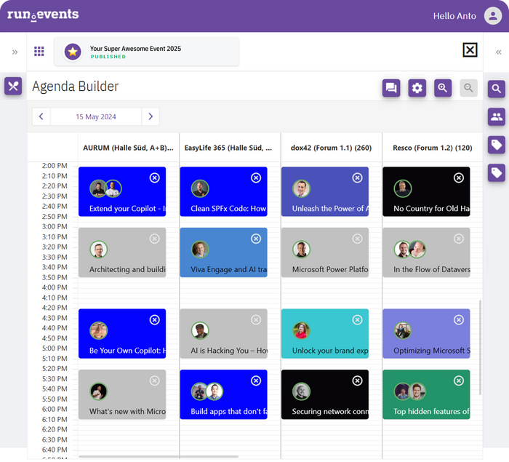Open the user profile avatar icon
509x462 pixels.
click(493, 15)
